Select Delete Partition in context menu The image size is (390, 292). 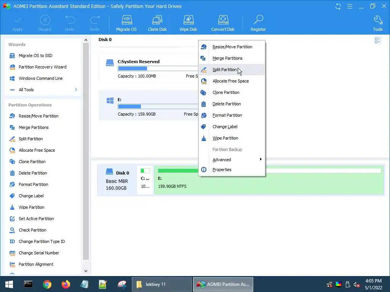[x=232, y=104]
